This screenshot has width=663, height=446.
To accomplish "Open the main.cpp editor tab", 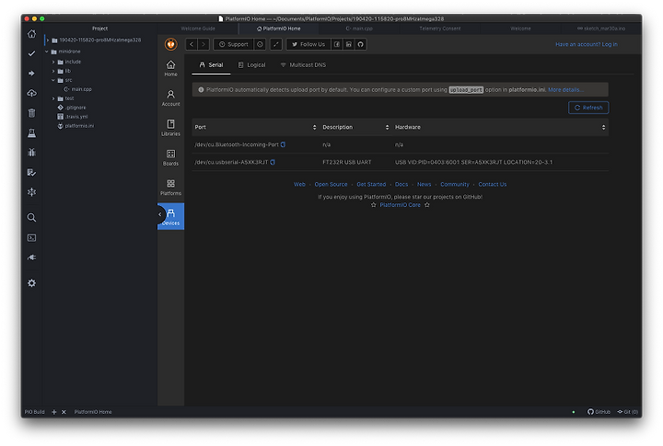I will 359,29.
